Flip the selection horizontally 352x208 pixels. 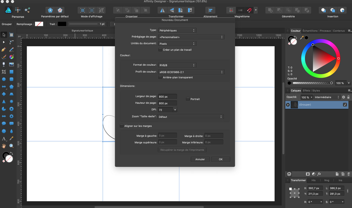pyautogui.click(x=163, y=10)
